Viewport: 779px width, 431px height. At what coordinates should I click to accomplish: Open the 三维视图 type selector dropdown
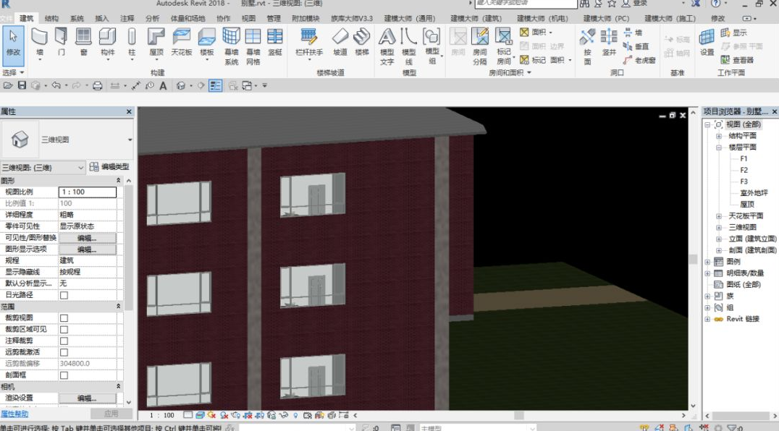[x=130, y=140]
